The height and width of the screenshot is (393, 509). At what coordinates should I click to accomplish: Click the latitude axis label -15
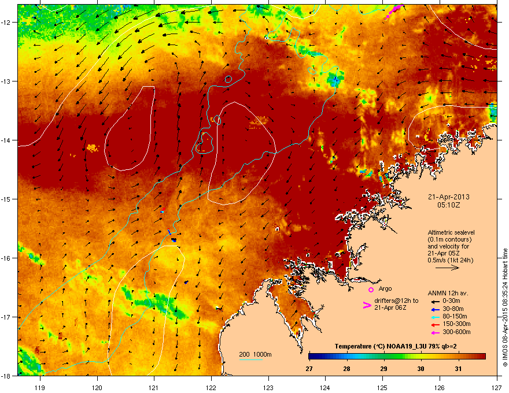pyautogui.click(x=6, y=199)
